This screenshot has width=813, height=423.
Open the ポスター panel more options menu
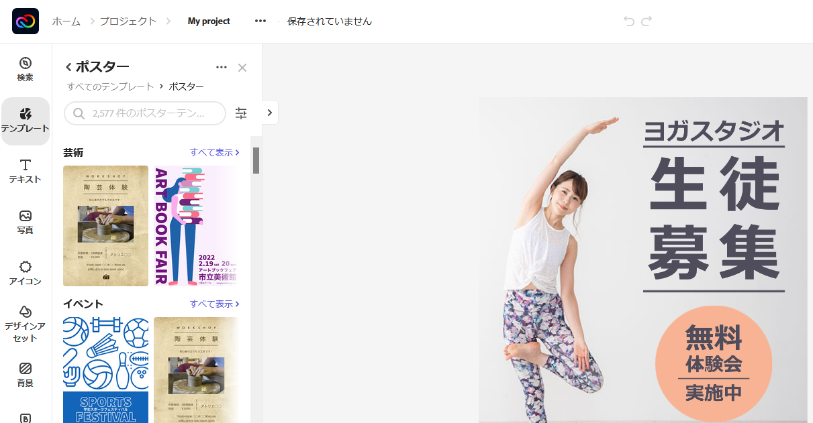click(x=222, y=67)
